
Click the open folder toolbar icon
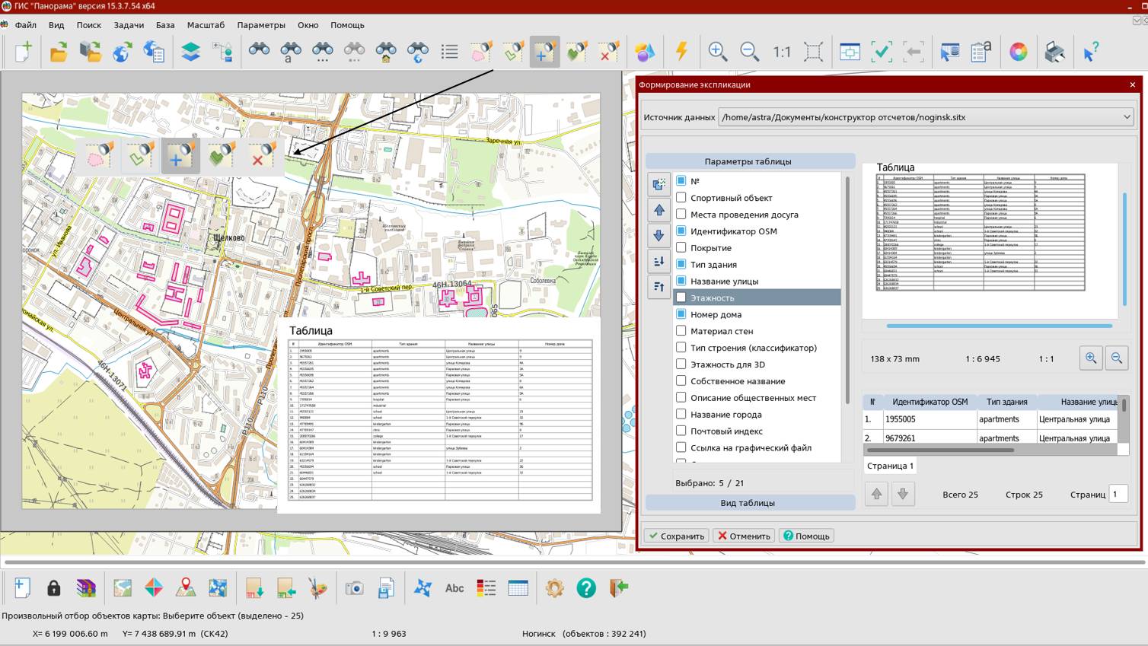coord(59,52)
